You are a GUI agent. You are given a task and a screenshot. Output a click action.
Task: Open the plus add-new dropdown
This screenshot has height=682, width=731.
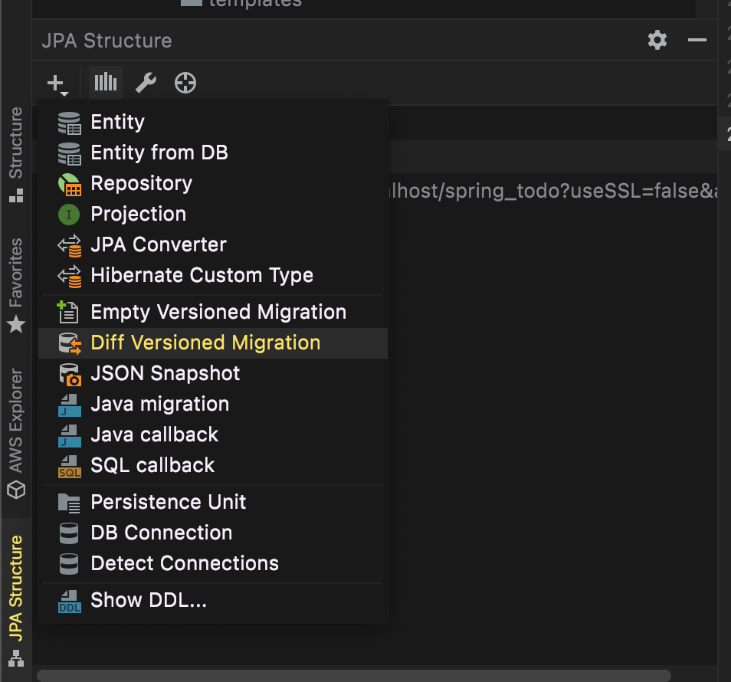(57, 84)
